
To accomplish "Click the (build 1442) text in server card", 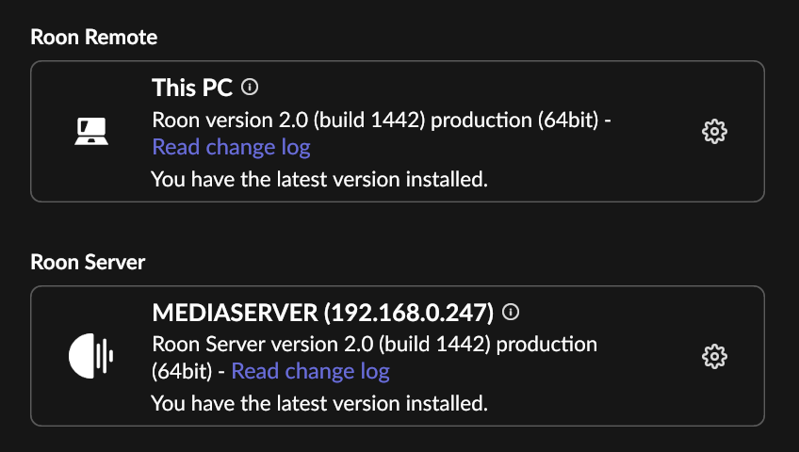I will point(435,344).
